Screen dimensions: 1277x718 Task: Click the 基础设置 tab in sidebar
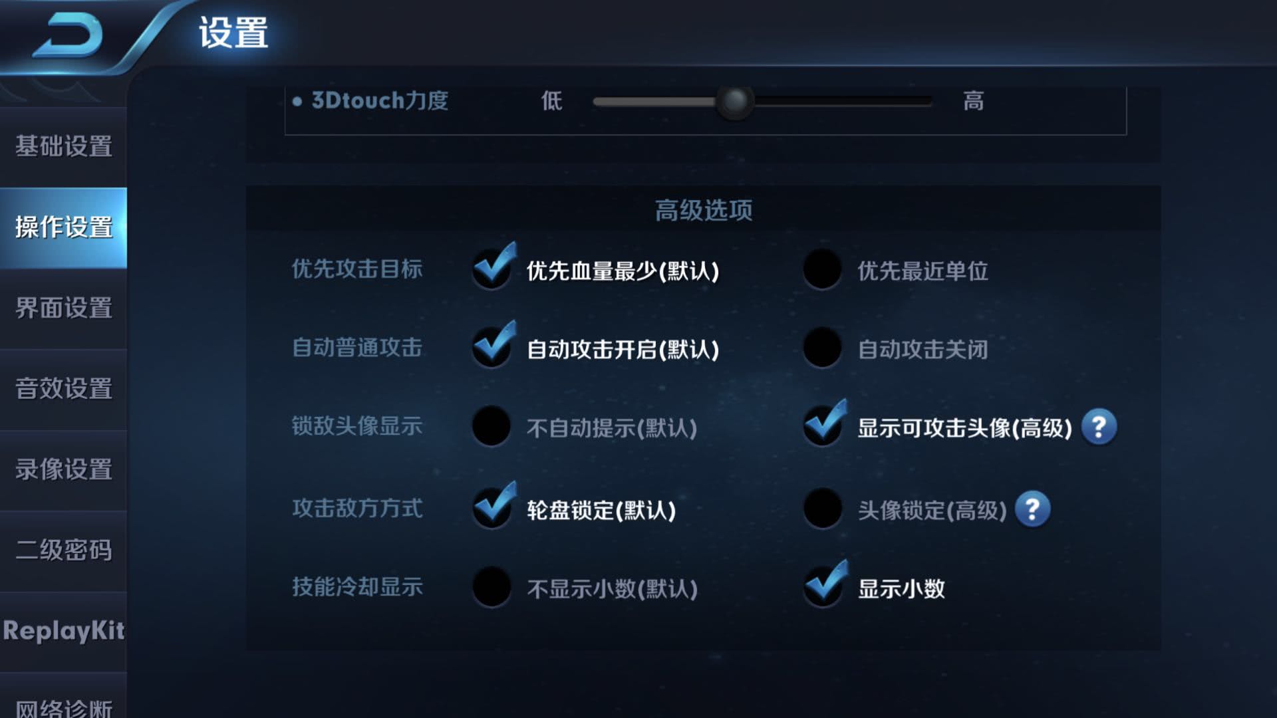coord(63,145)
